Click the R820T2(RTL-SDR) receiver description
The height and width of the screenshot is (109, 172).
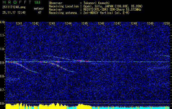(112, 10)
